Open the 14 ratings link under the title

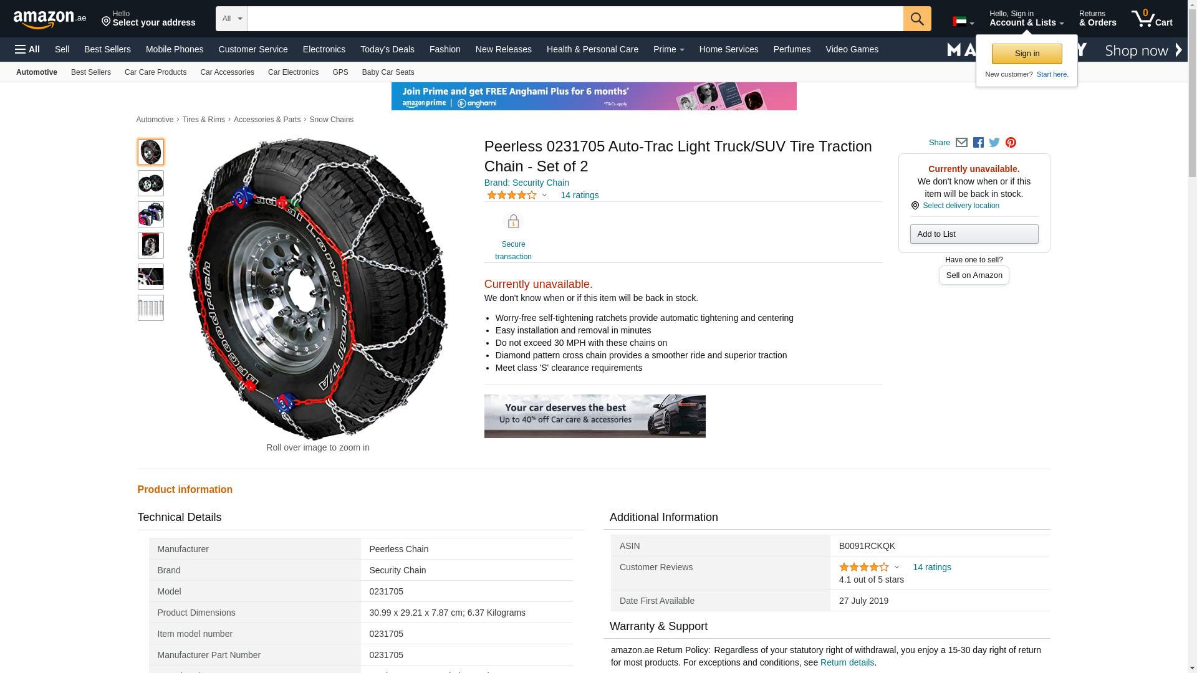[x=579, y=196]
